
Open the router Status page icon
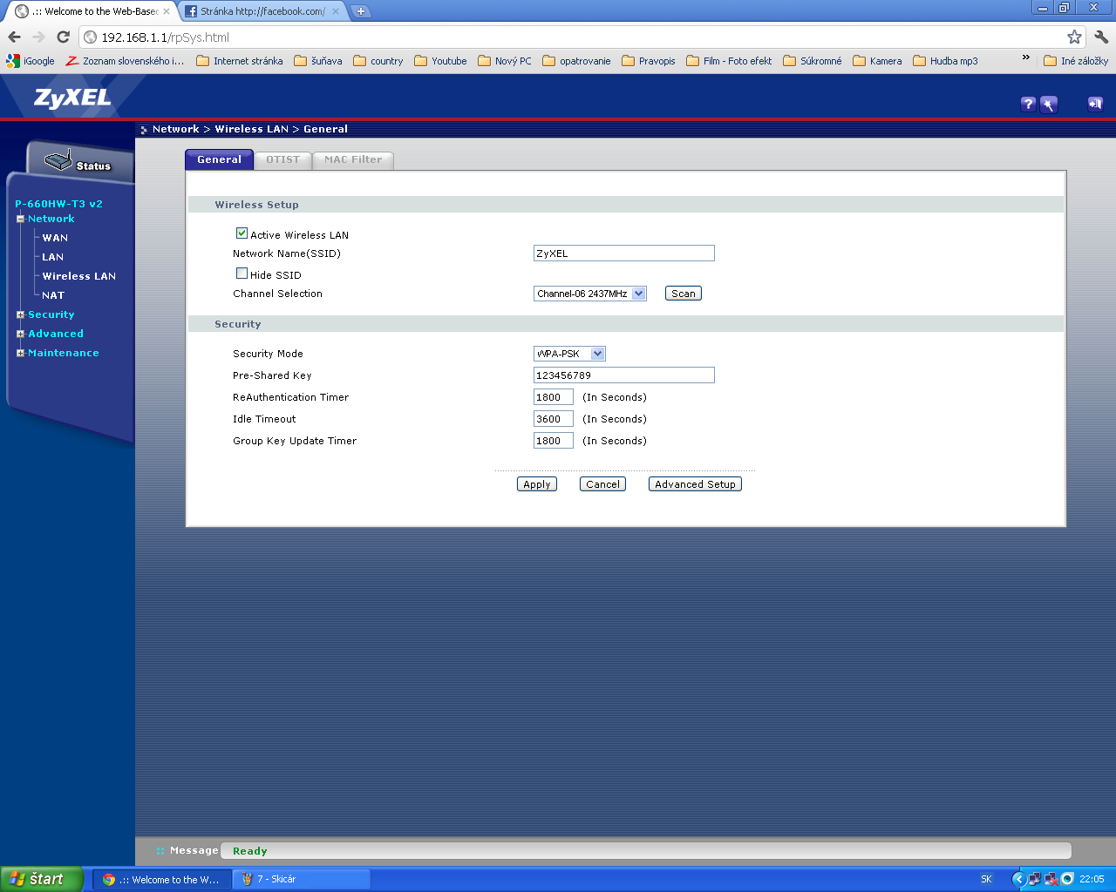click(78, 162)
